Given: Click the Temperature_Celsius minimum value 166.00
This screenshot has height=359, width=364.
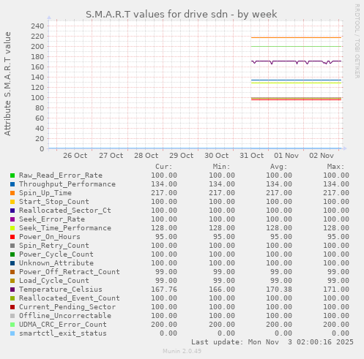Looking at the screenshot, I should (222, 290).
